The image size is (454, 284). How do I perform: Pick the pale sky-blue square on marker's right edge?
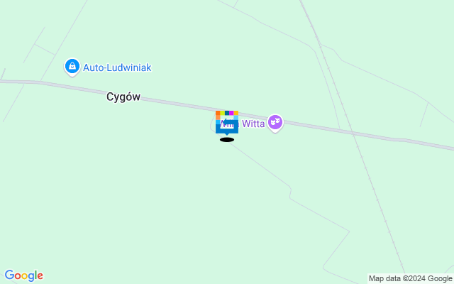(236, 118)
